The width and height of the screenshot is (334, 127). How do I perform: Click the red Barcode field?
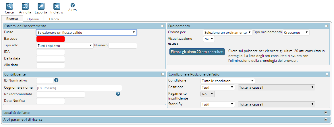pyautogui.click(x=51, y=39)
